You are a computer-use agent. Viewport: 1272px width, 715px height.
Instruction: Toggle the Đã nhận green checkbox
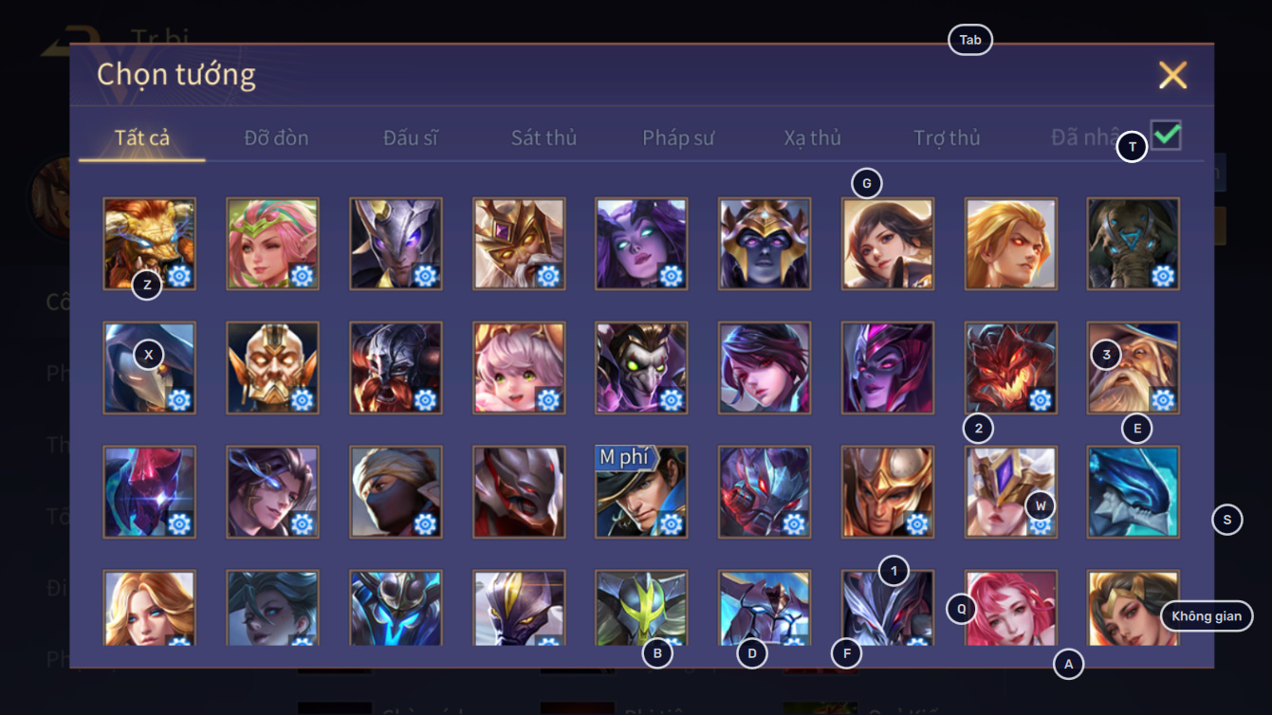pyautogui.click(x=1166, y=136)
